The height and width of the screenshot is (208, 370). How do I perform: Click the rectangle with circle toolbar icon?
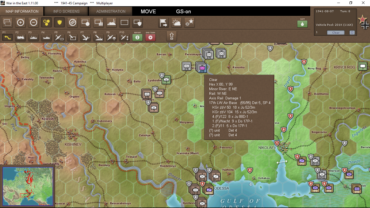[x=86, y=22]
